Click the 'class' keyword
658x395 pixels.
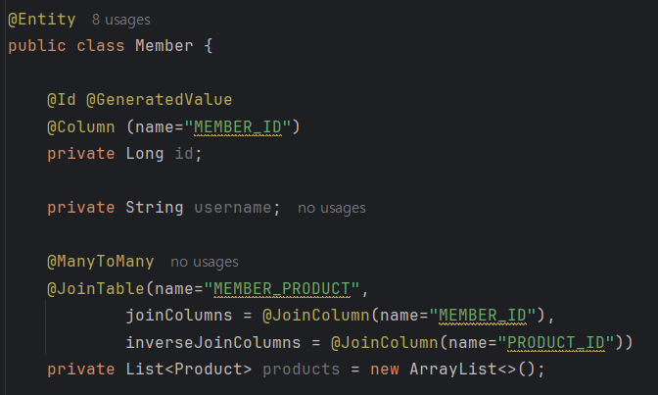click(100, 45)
